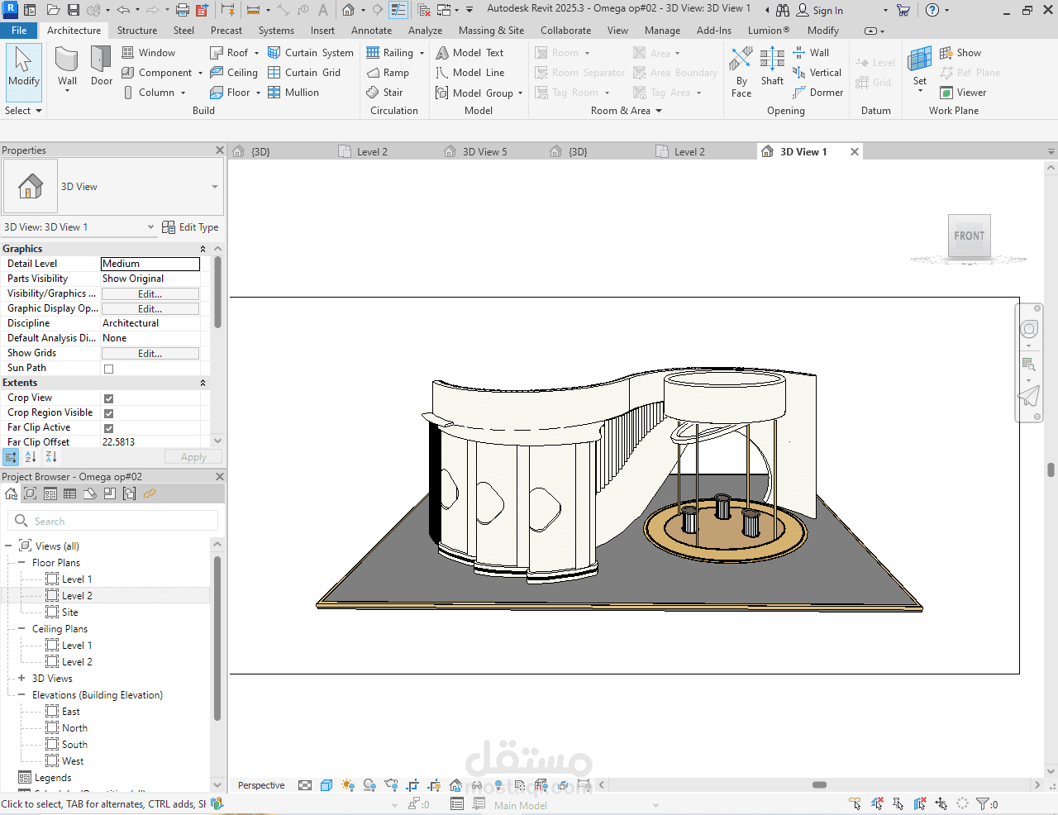Expand the 3D Views tree node
The height and width of the screenshot is (815, 1058).
21,679
